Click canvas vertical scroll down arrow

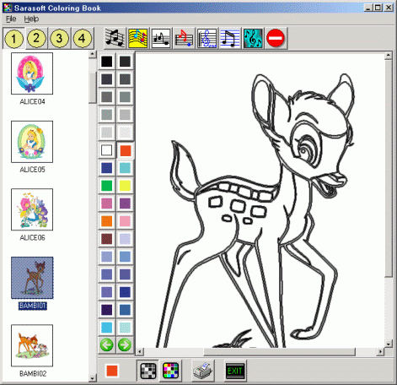389,344
